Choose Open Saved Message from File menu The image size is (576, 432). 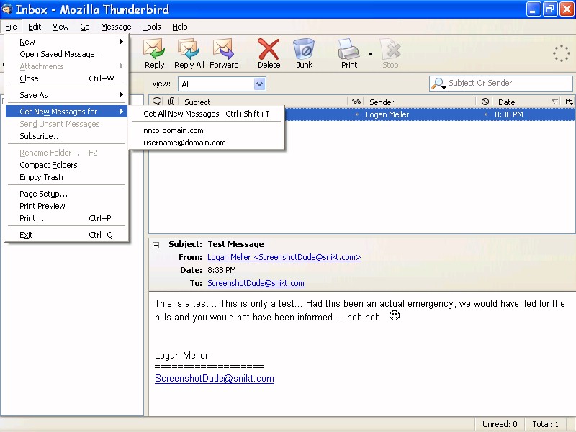(66, 55)
